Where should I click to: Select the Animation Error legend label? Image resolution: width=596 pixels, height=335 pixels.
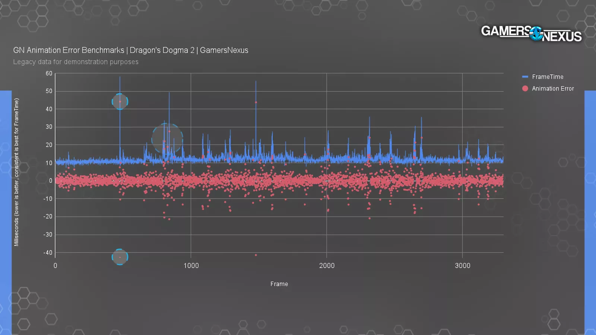[553, 89]
